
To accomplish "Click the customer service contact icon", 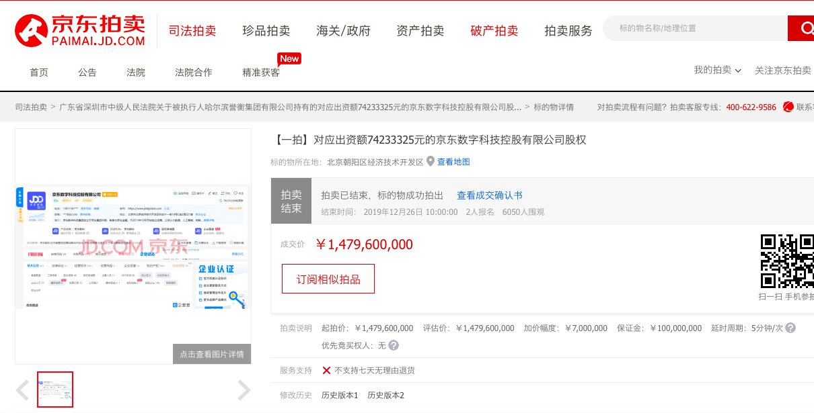I will point(788,107).
